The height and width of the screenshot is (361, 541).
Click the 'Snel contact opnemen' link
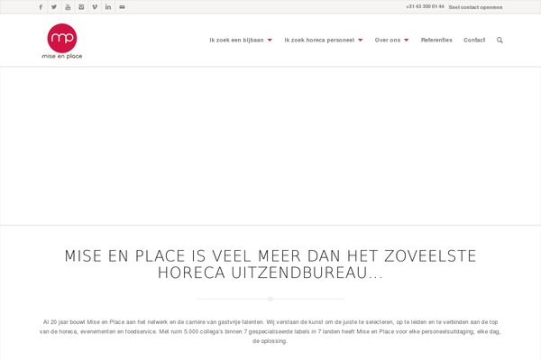tap(475, 7)
